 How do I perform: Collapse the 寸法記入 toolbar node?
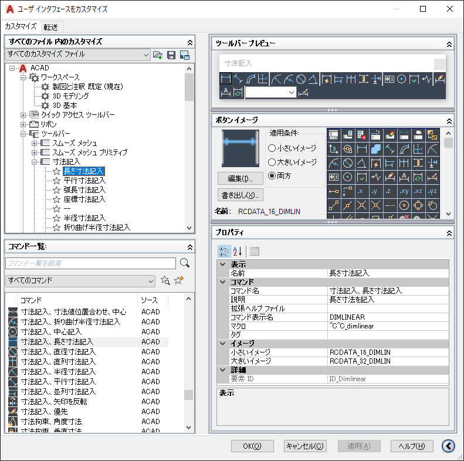pyautogui.click(x=35, y=162)
